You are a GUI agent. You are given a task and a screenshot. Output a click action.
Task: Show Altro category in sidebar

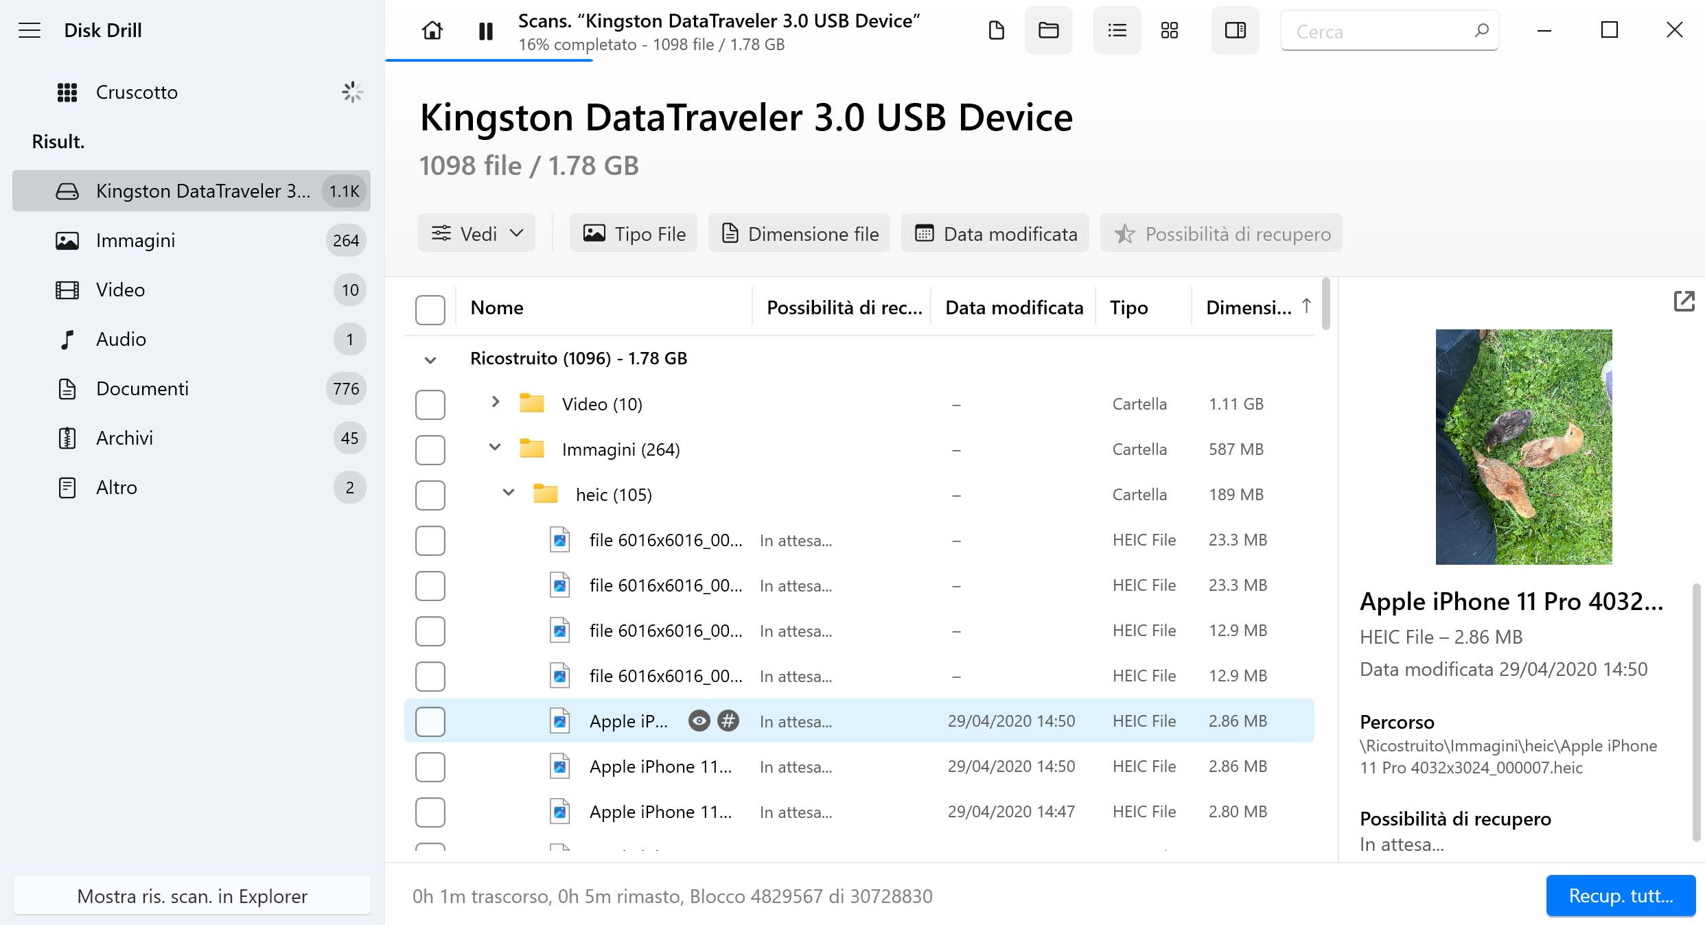192,487
